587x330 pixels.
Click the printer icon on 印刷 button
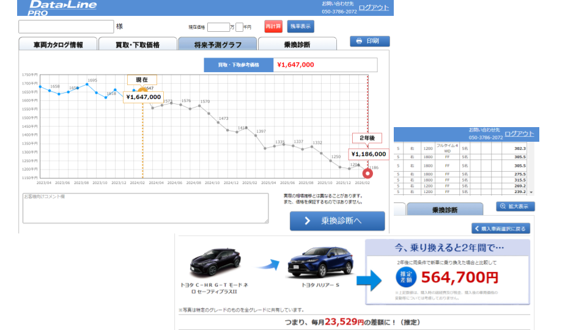pyautogui.click(x=359, y=41)
